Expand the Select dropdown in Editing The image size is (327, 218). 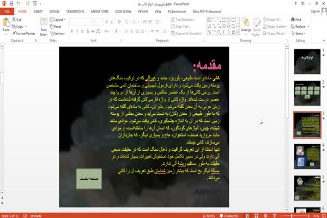pos(298,33)
